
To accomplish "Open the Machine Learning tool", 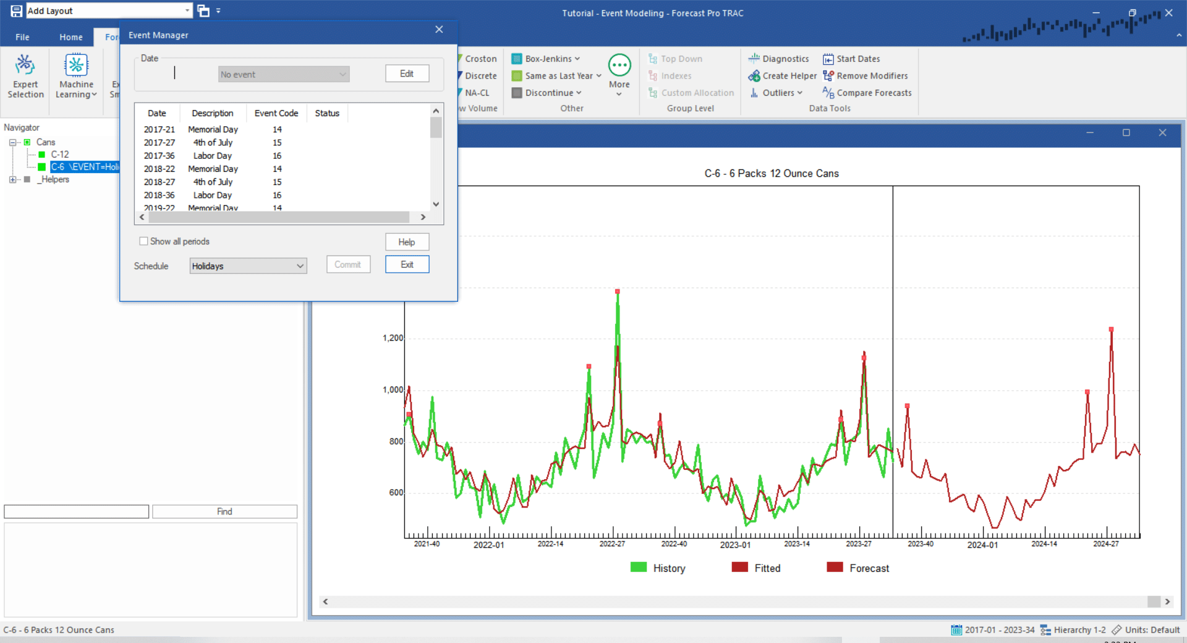I will [76, 75].
